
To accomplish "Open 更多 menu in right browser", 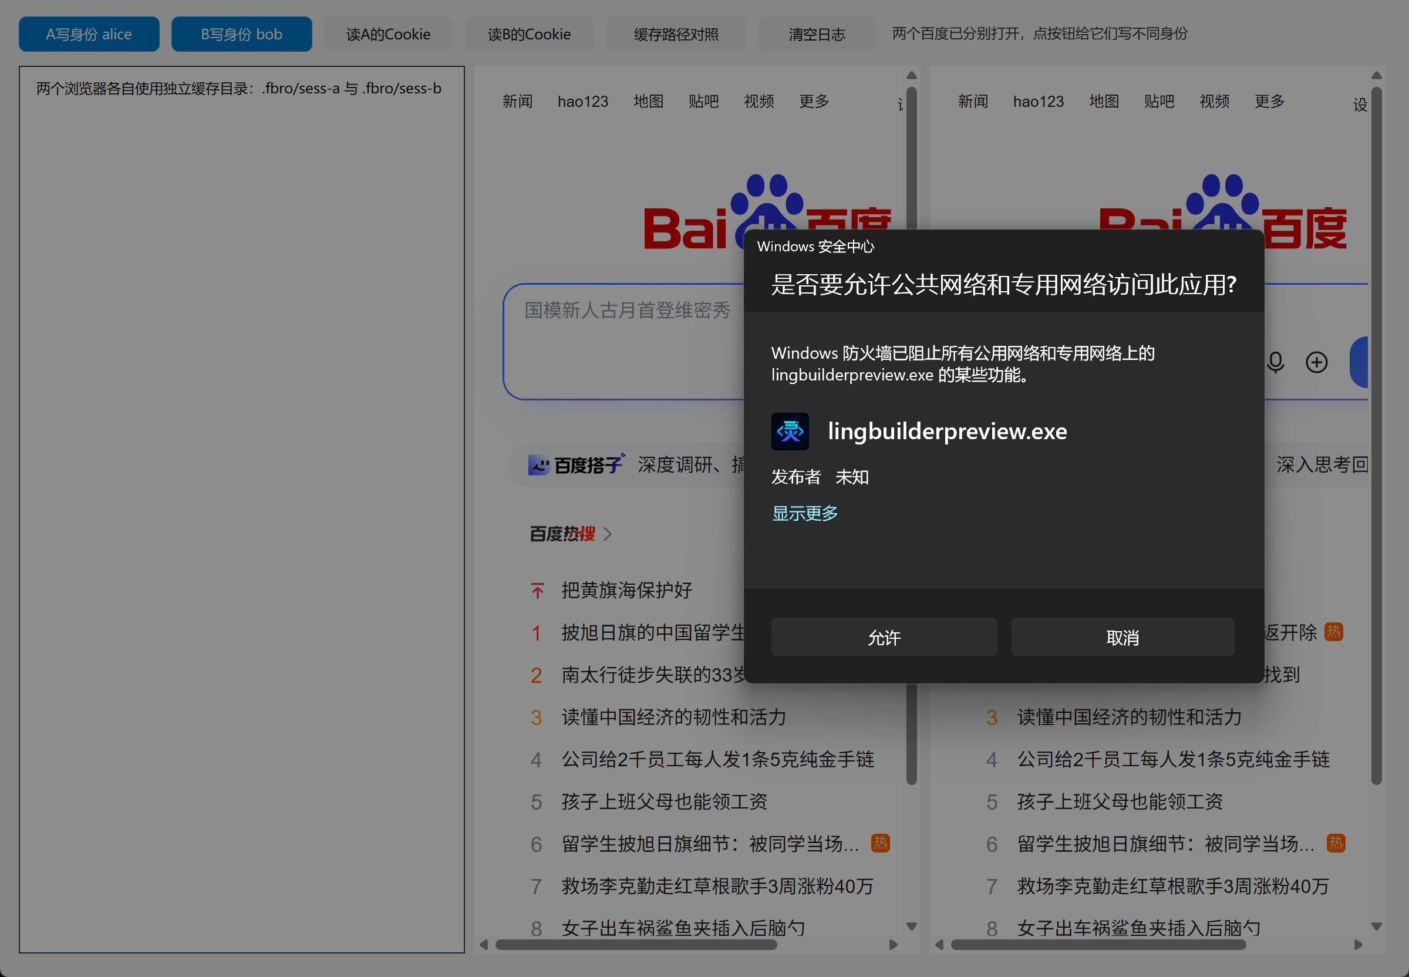I will 1269,101.
